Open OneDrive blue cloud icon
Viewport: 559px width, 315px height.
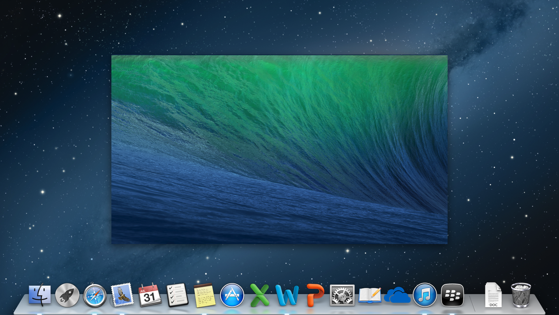397,295
